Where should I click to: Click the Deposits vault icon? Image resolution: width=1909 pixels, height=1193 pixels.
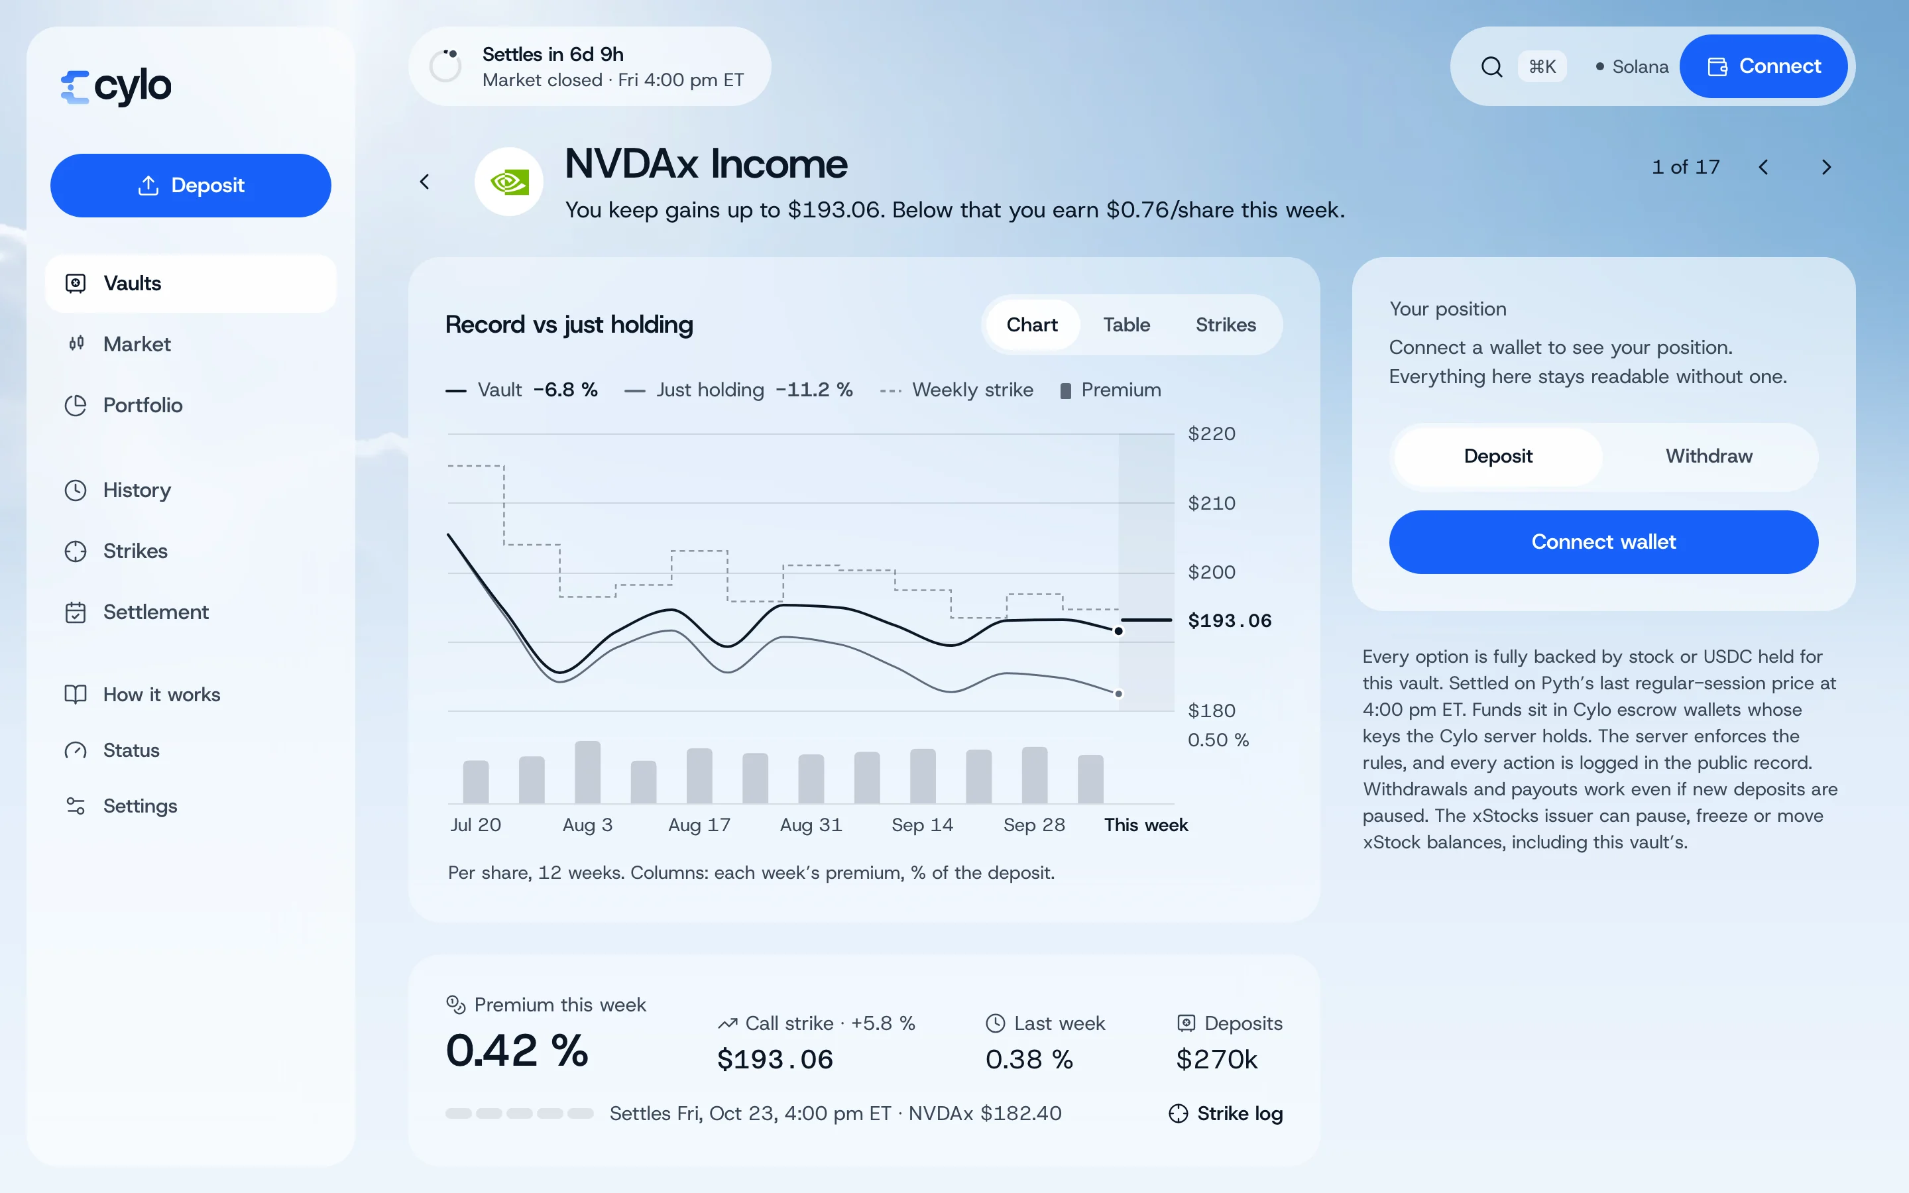coord(1186,1023)
